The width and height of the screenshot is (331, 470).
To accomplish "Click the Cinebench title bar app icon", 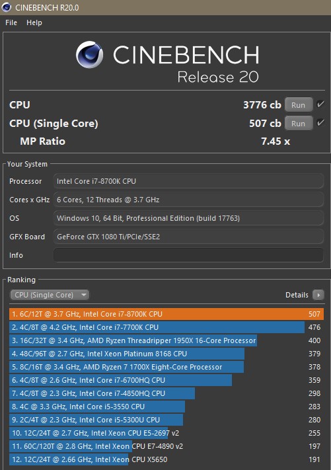I will click(7, 7).
